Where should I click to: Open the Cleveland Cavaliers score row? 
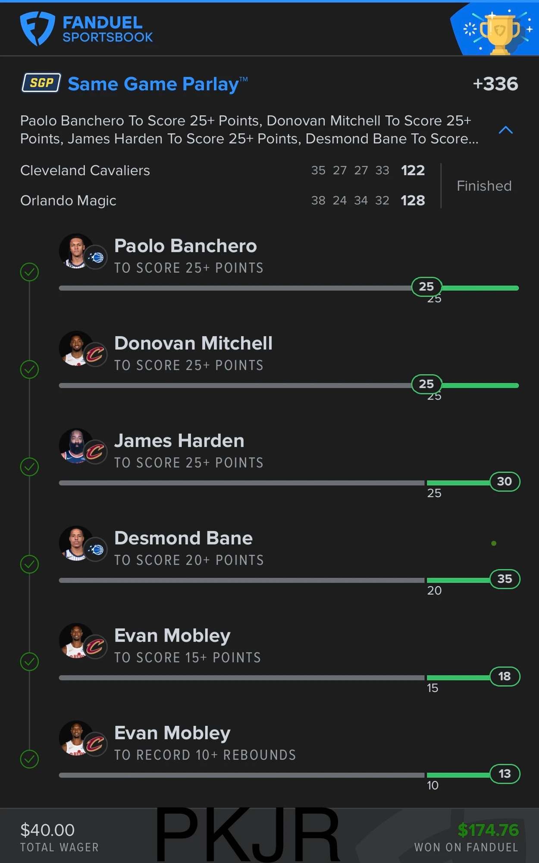pos(222,170)
